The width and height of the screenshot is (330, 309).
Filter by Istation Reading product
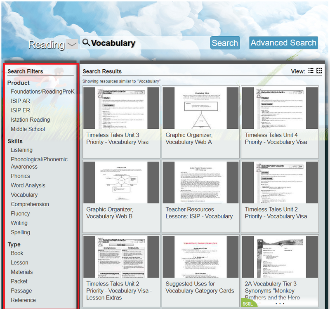point(30,120)
